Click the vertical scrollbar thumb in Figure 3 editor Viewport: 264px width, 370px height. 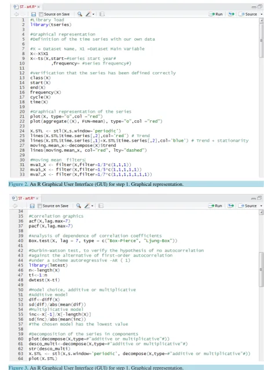tap(261, 270)
